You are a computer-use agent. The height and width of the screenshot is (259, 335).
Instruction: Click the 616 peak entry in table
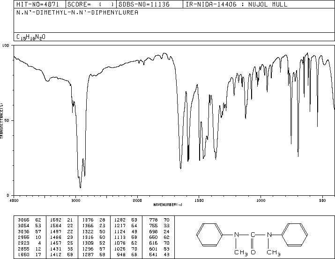coord(159,243)
